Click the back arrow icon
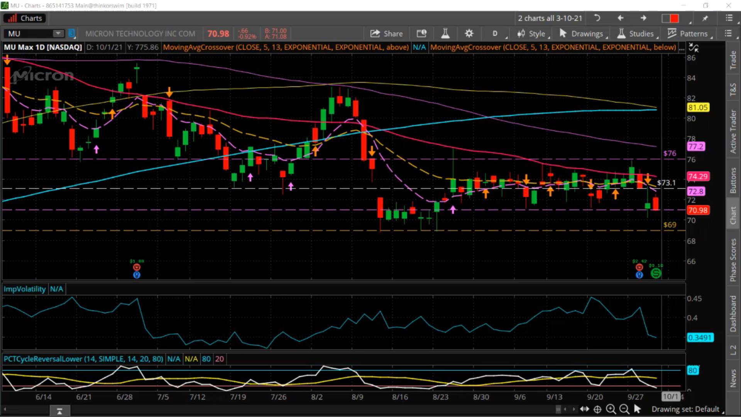Image resolution: width=741 pixels, height=417 pixels. [620, 18]
